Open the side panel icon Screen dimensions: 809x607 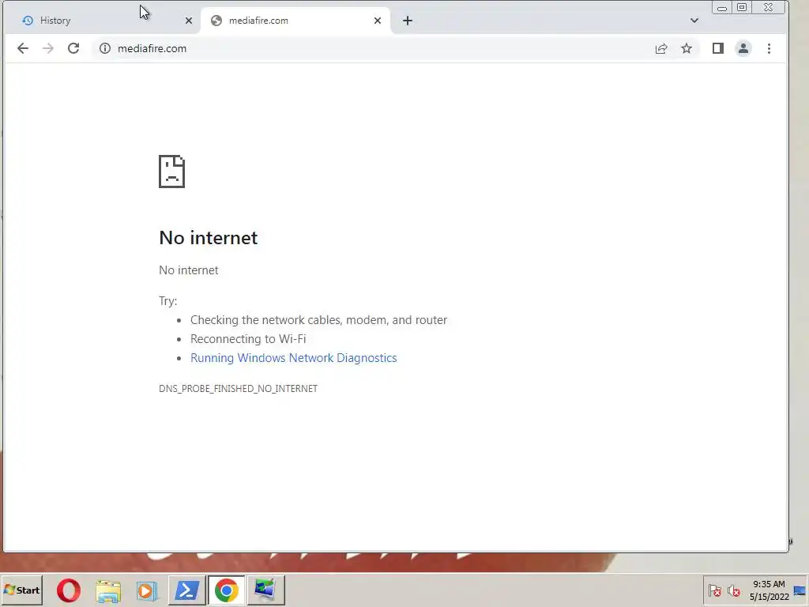point(717,48)
